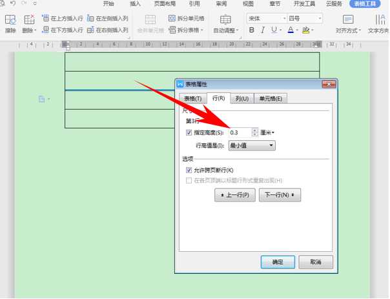Cancel dialog with 取消 button
390x299 pixels.
(x=316, y=262)
